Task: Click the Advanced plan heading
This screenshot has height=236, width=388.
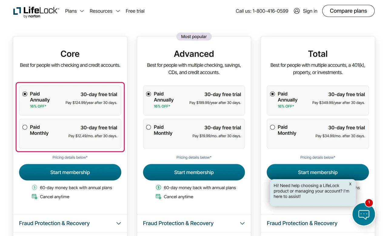Action: click(x=194, y=54)
